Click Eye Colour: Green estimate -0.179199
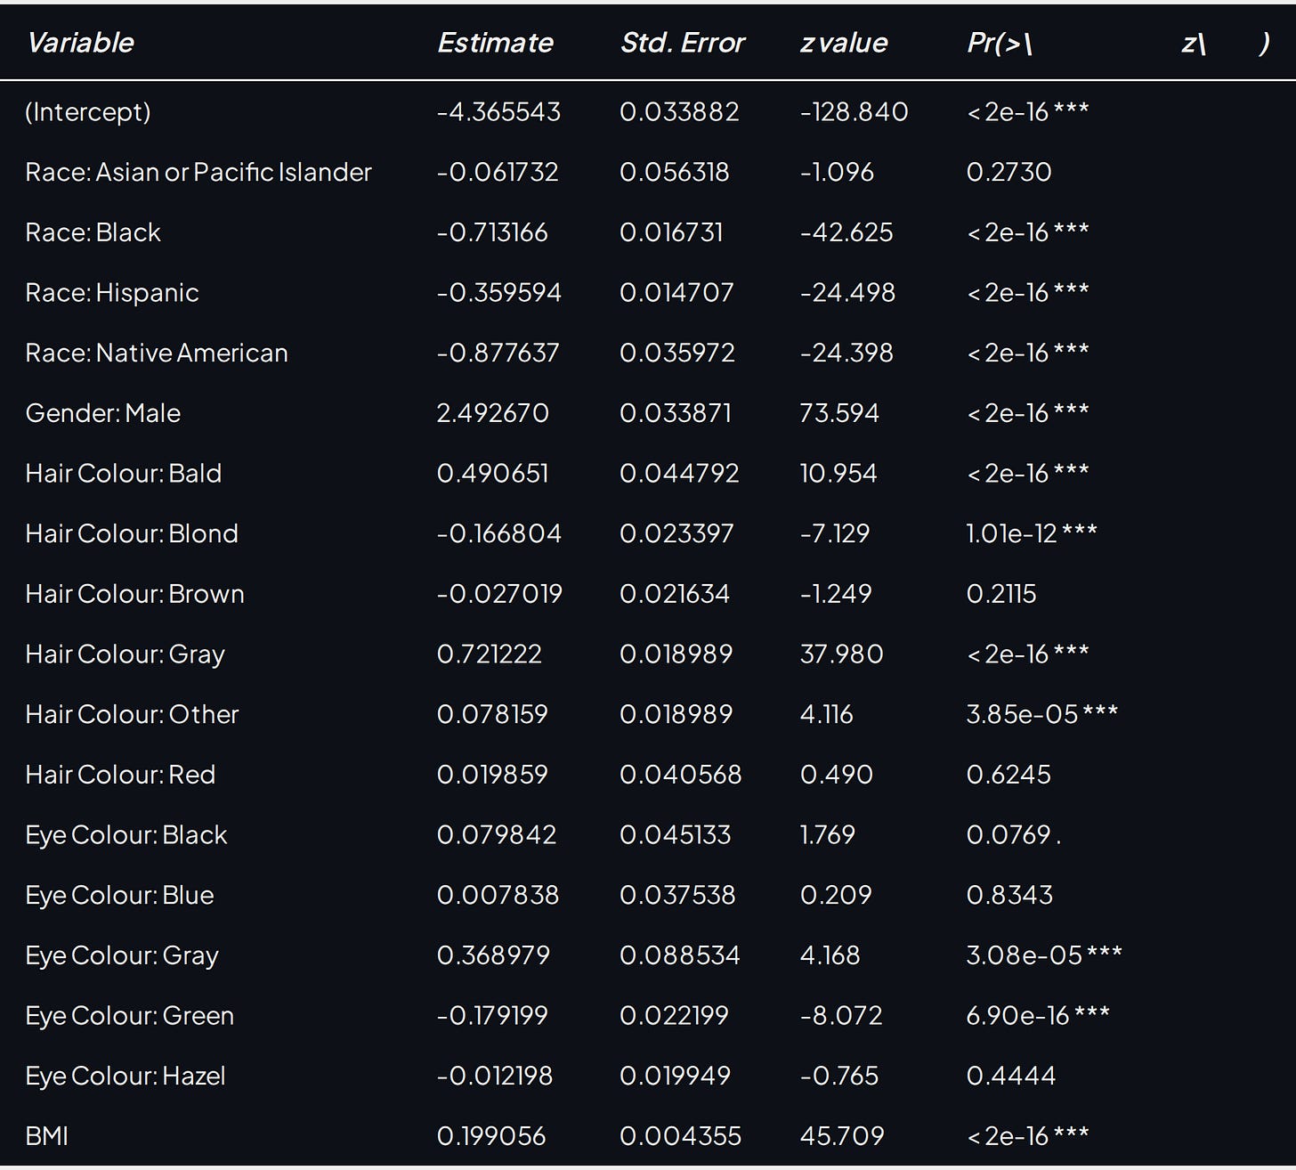Screen dimensions: 1296x1170 [492, 1016]
